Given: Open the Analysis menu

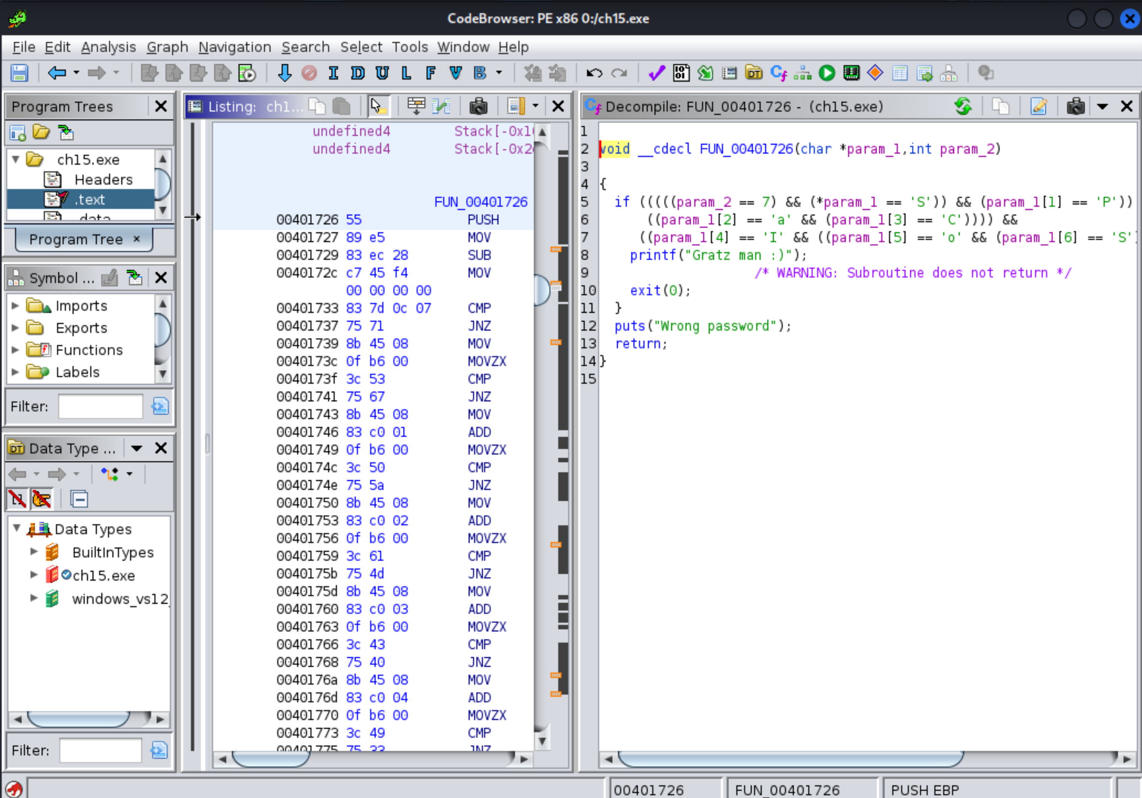Looking at the screenshot, I should click(108, 47).
